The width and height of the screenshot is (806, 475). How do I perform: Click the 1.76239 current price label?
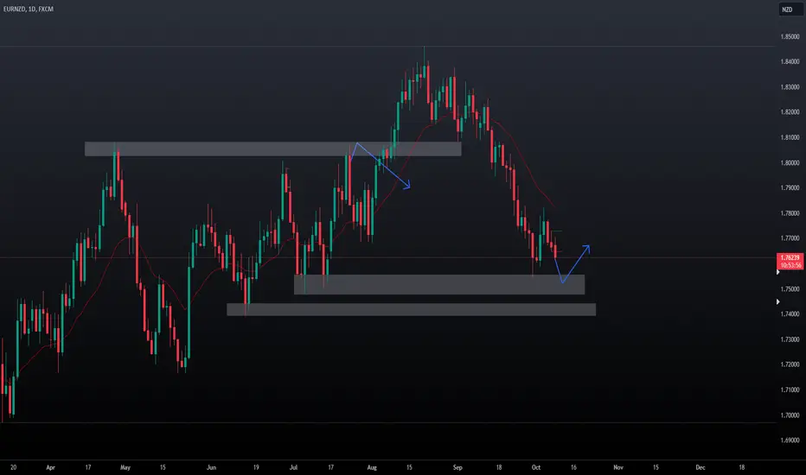(790, 257)
